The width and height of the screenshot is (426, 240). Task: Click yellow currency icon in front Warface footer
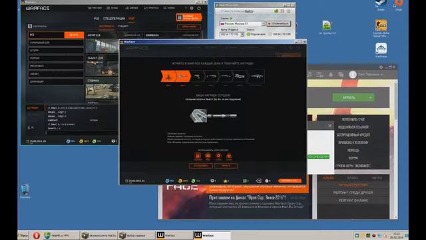(180, 181)
